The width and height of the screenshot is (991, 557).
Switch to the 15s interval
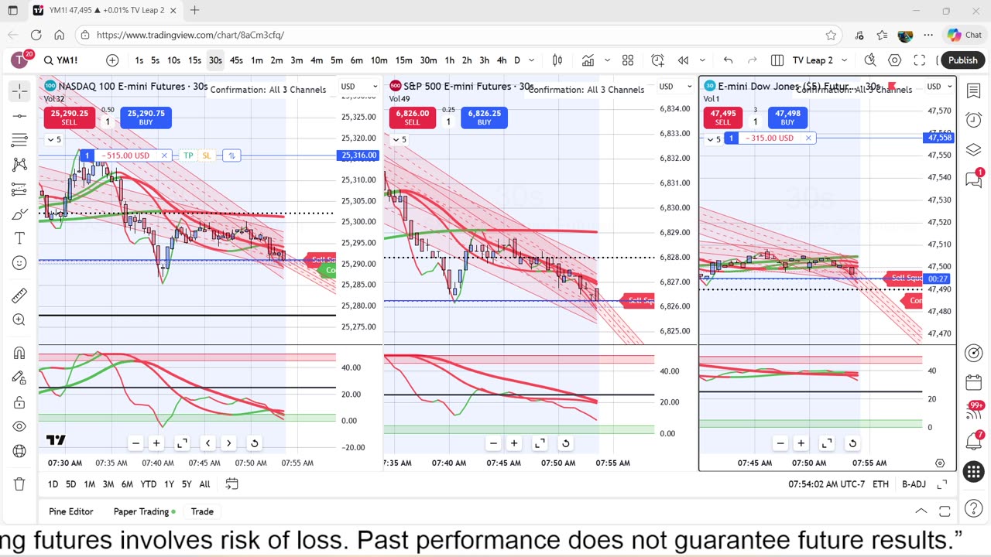tap(194, 60)
